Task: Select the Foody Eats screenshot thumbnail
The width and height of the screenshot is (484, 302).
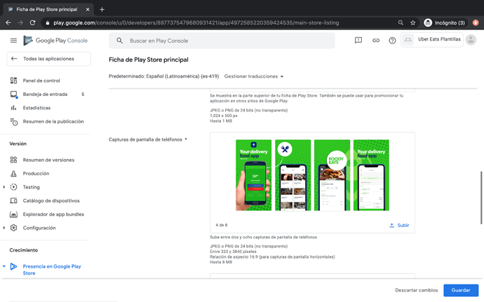Action: pos(332,175)
